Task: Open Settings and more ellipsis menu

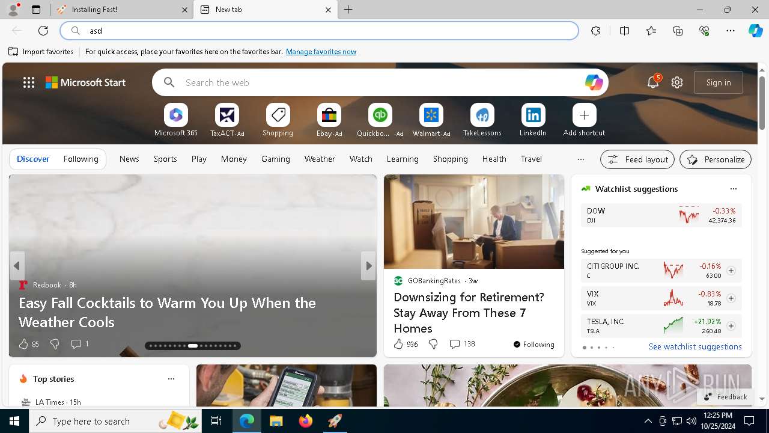Action: click(x=731, y=31)
